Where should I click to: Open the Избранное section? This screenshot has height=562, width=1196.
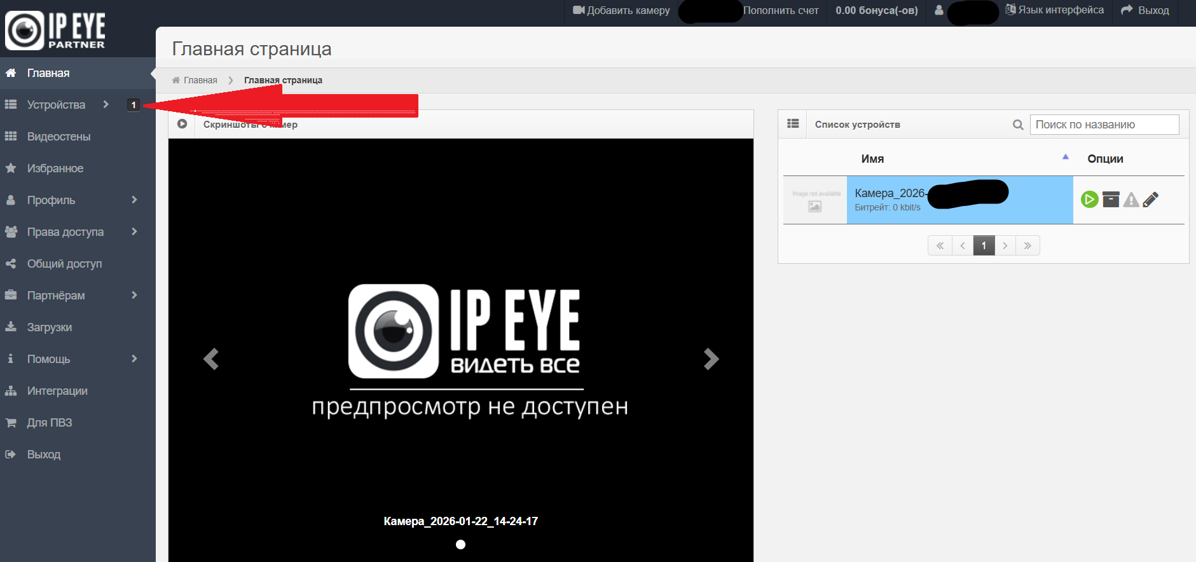pos(55,168)
